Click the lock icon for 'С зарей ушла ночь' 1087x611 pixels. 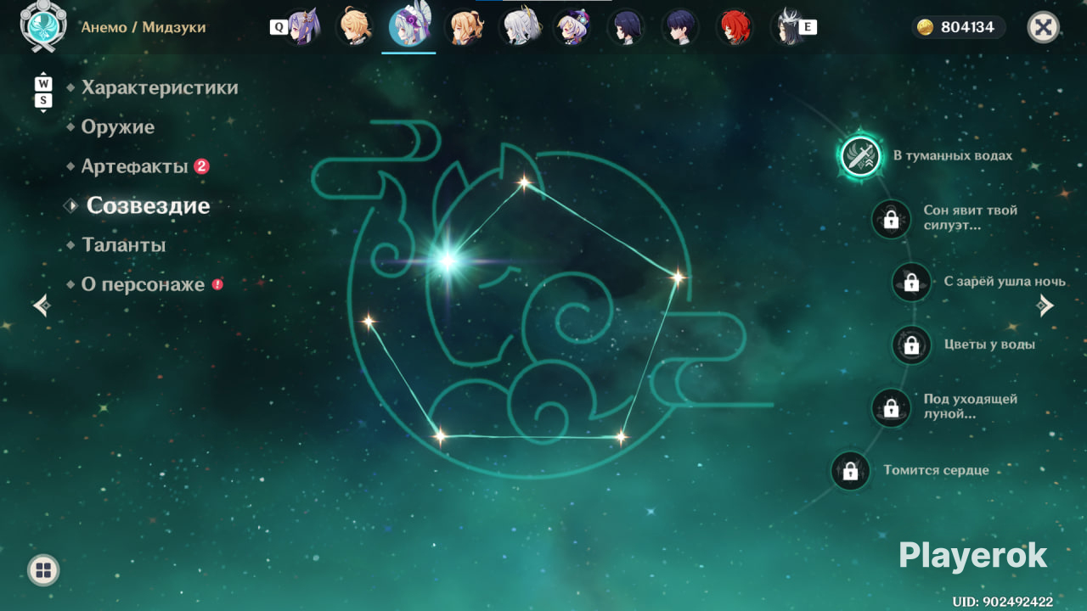tap(911, 282)
